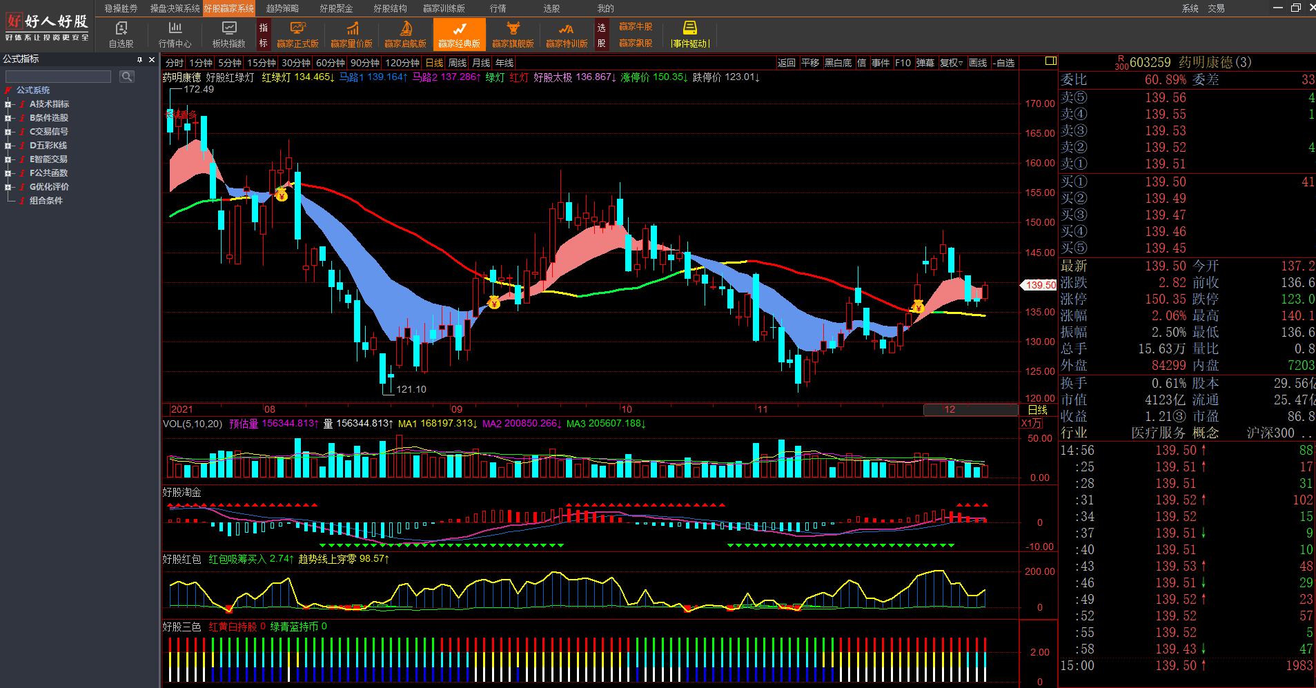This screenshot has width=1316, height=688.
Task: Click the 组合条件 formula icon
Action: [22, 200]
